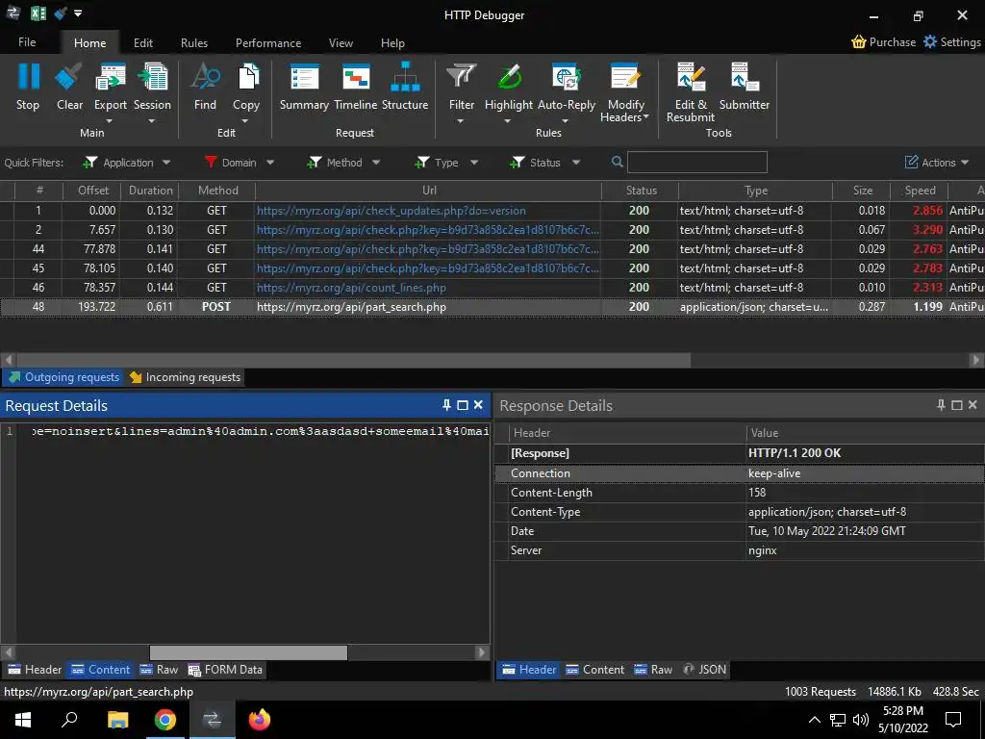The image size is (985, 739).
Task: Close the Request Details panel
Action: pyautogui.click(x=478, y=405)
